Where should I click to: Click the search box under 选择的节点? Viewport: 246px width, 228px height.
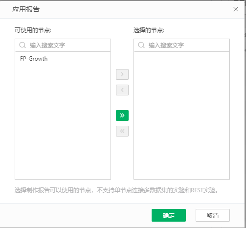182,45
